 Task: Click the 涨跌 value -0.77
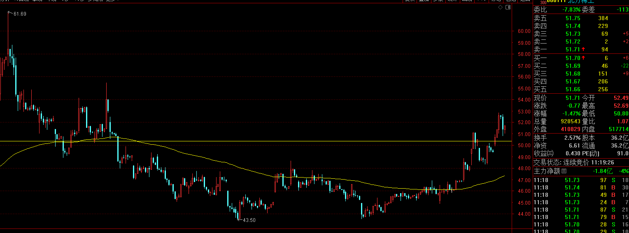click(x=573, y=106)
